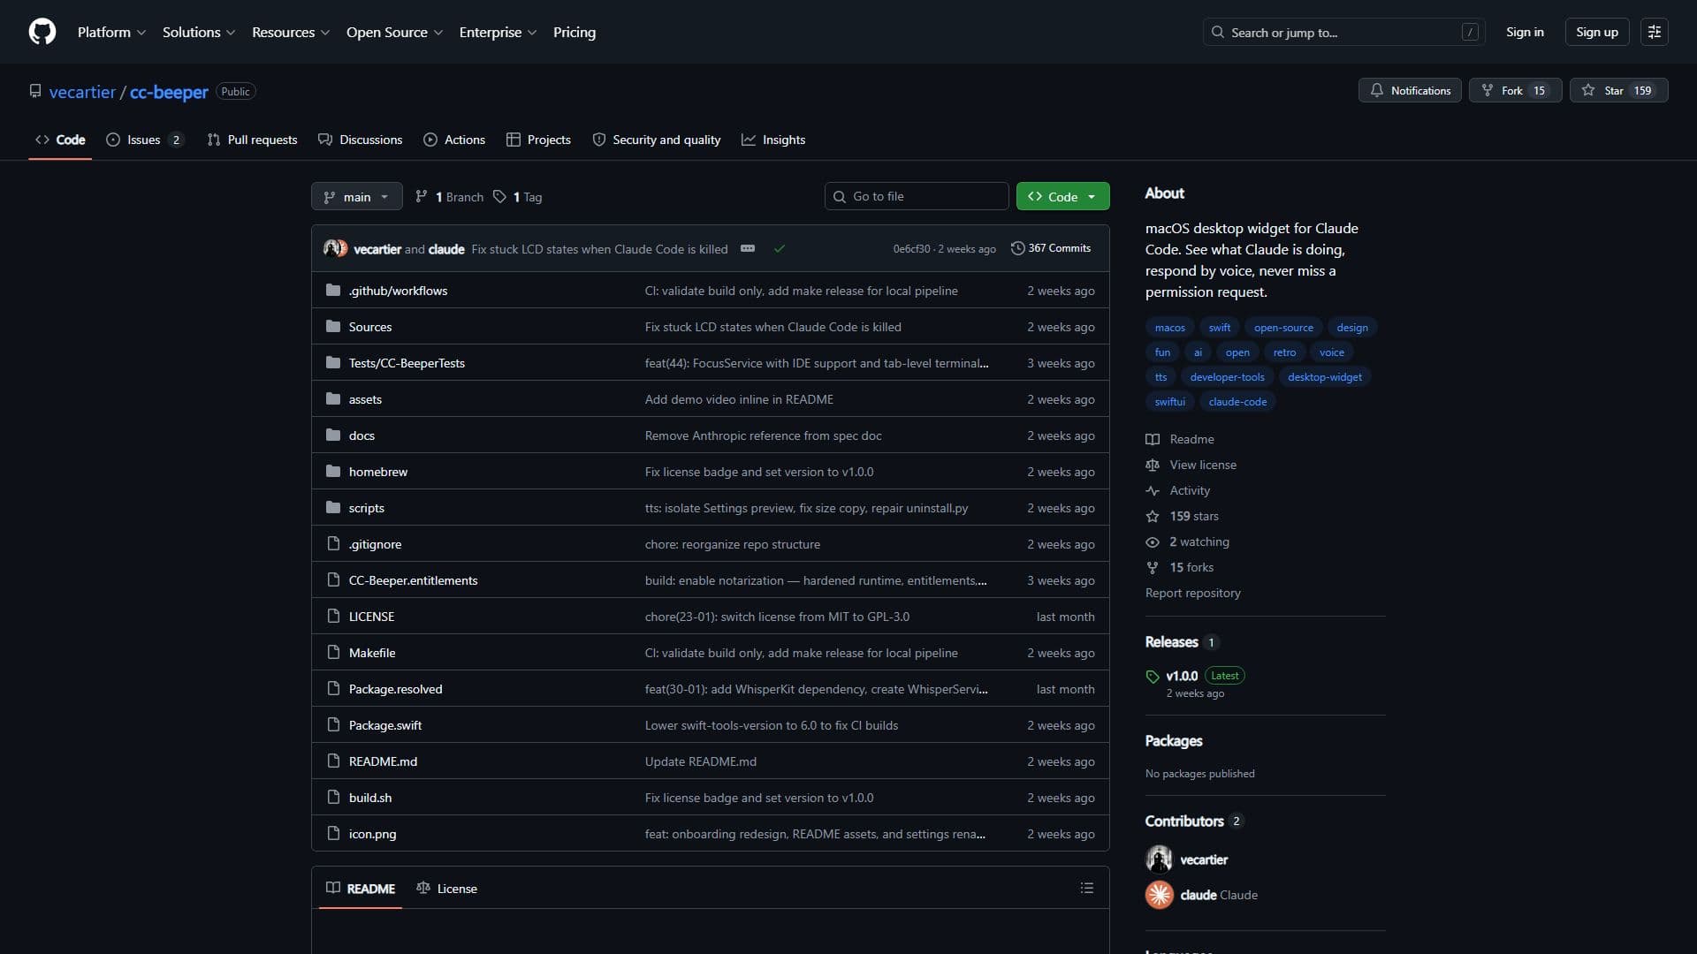This screenshot has width=1697, height=954.
Task: Click the green check commit status icon
Action: [x=780, y=248]
